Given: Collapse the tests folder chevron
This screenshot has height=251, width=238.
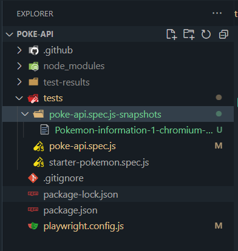Looking at the screenshot, I should 19,98.
